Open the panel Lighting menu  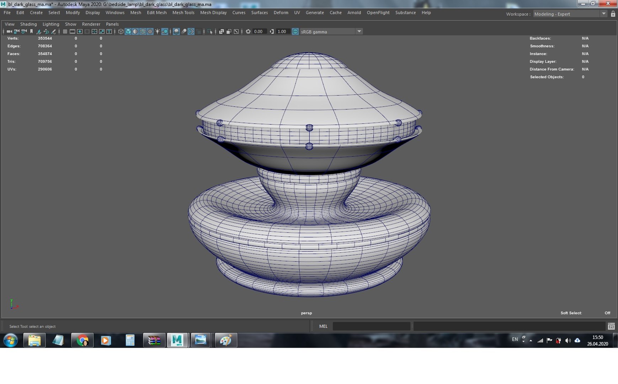51,24
